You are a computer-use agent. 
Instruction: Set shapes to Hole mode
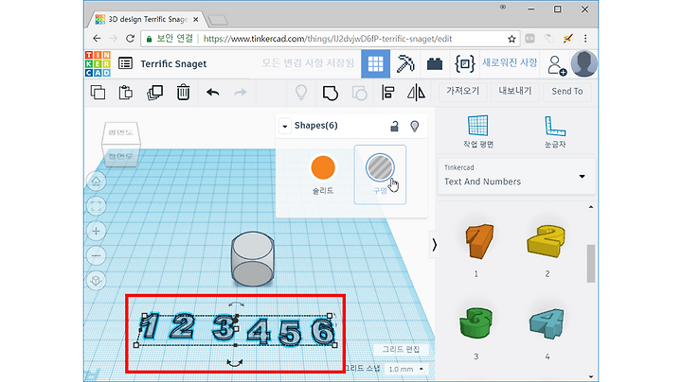[380, 174]
